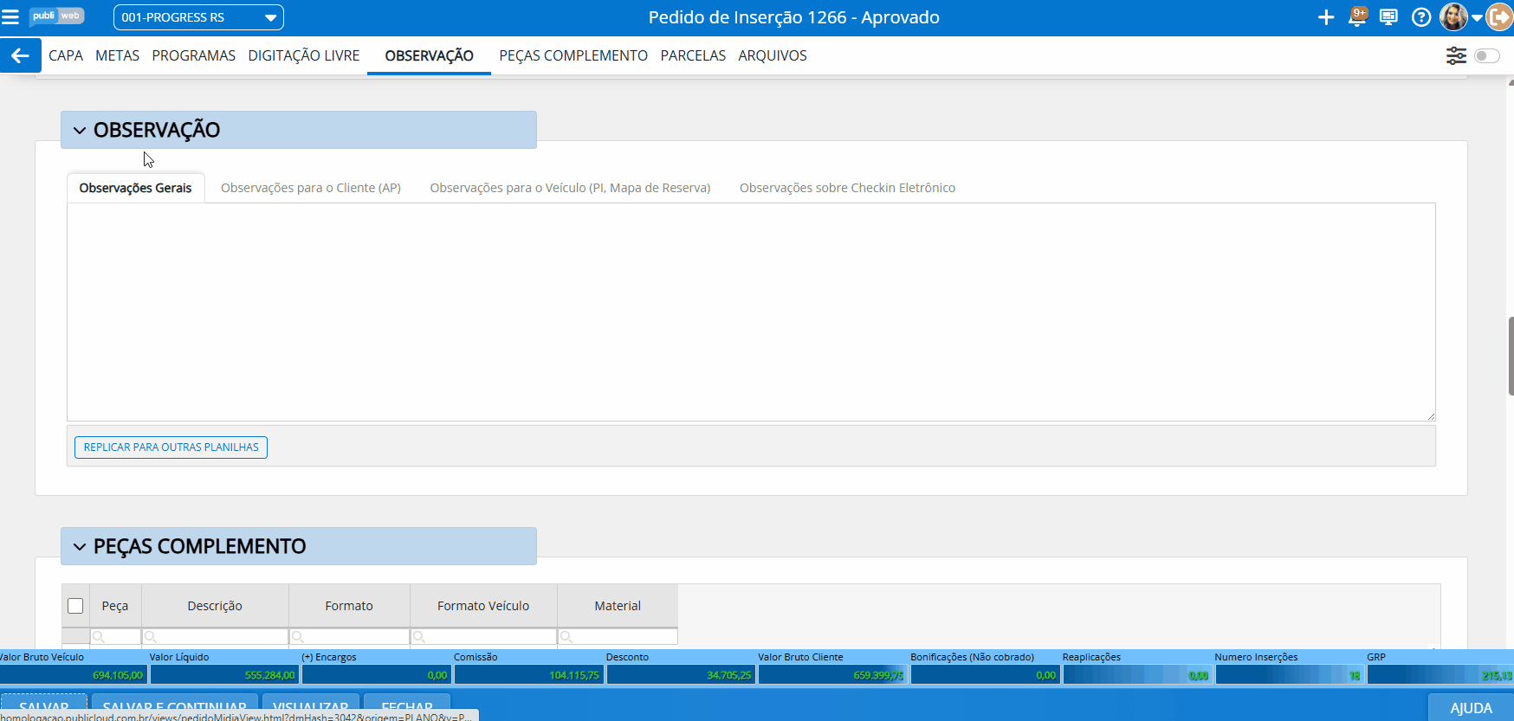Viewport: 1514px width, 721px height.
Task: Collapse the PEÇAS COMPLEMENTO section
Action: pos(80,547)
